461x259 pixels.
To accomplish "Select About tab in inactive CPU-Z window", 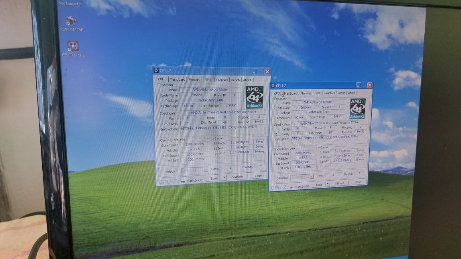I will (x=247, y=80).
